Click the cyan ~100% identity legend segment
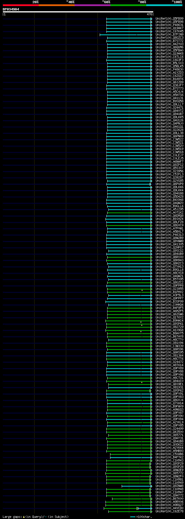The width and height of the screenshot is (185, 519). point(164,5)
